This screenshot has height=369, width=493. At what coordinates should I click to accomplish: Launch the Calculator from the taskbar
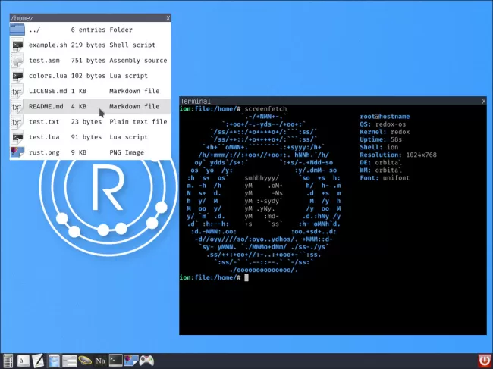pyautogui.click(x=8, y=361)
